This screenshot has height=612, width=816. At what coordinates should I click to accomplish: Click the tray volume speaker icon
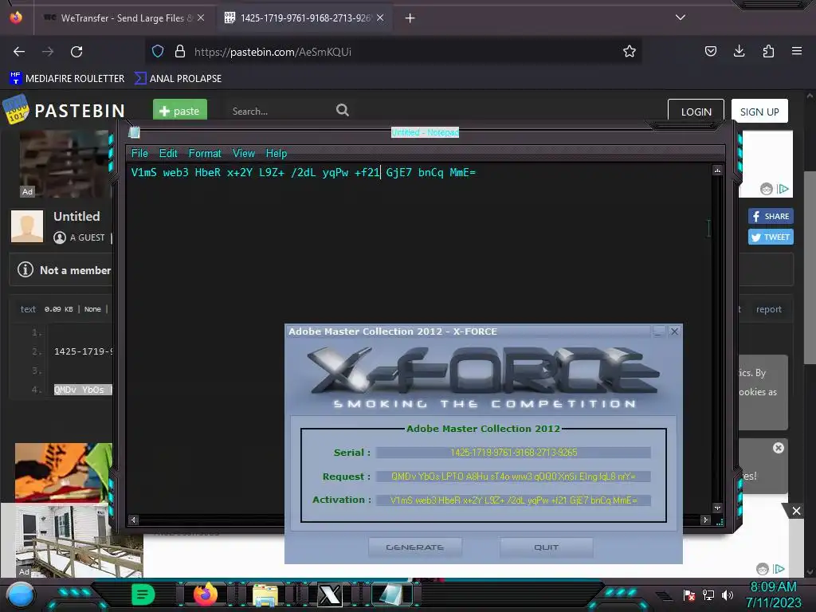[727, 595]
